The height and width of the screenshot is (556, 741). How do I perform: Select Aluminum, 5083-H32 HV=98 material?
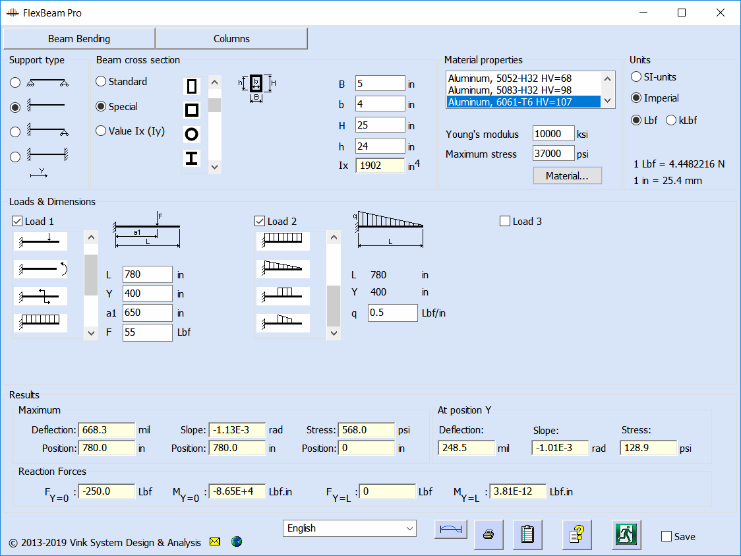(510, 90)
